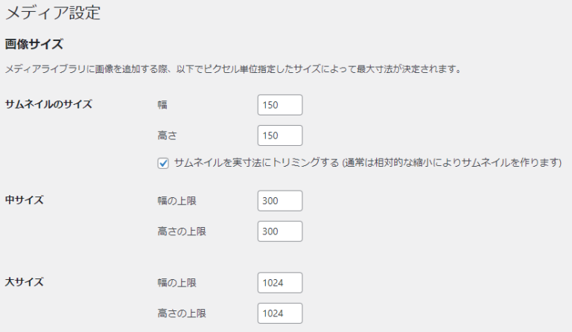Image resolution: width=572 pixels, height=332 pixels.
Task: Click the 大サイズ row heading
Action: coord(25,282)
